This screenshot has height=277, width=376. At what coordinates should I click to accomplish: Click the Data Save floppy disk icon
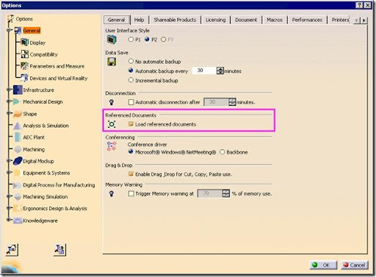pos(112,62)
